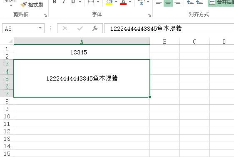The image size is (234, 157).
Task: Apply the red font color A
Action: 123,2
